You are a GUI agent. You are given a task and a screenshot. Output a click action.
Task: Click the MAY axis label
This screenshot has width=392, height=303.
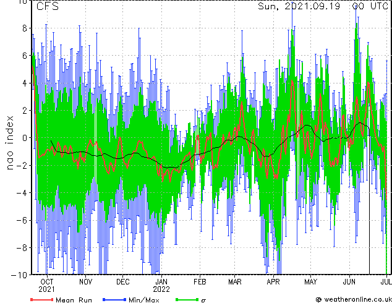coord(310,282)
